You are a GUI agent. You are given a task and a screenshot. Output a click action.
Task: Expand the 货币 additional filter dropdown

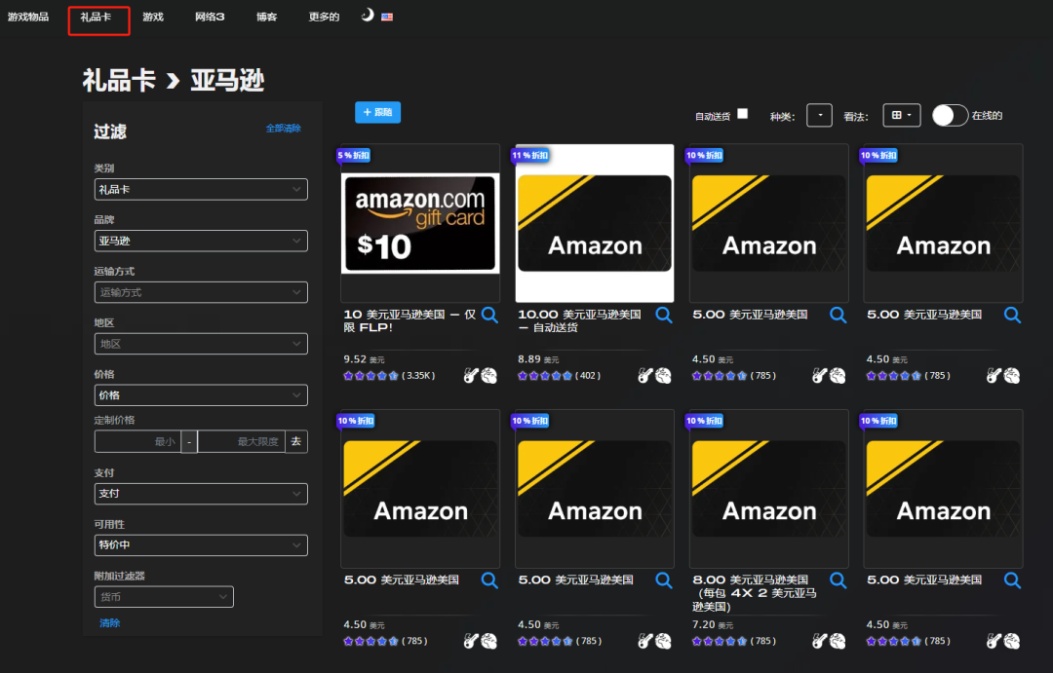click(x=164, y=596)
